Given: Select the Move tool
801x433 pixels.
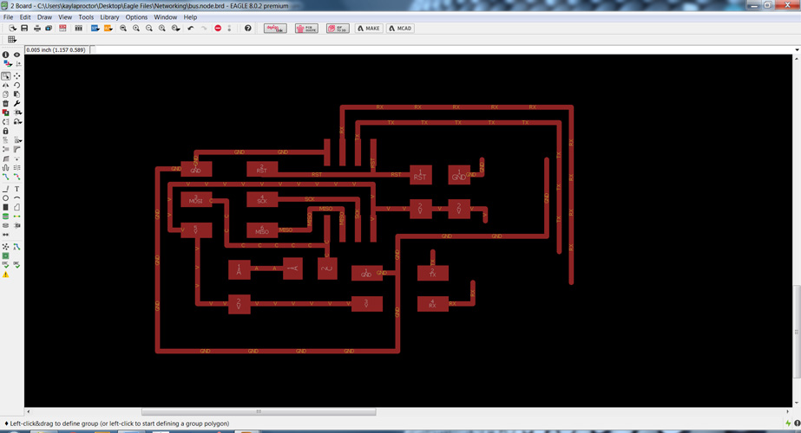Looking at the screenshot, I should [x=16, y=76].
